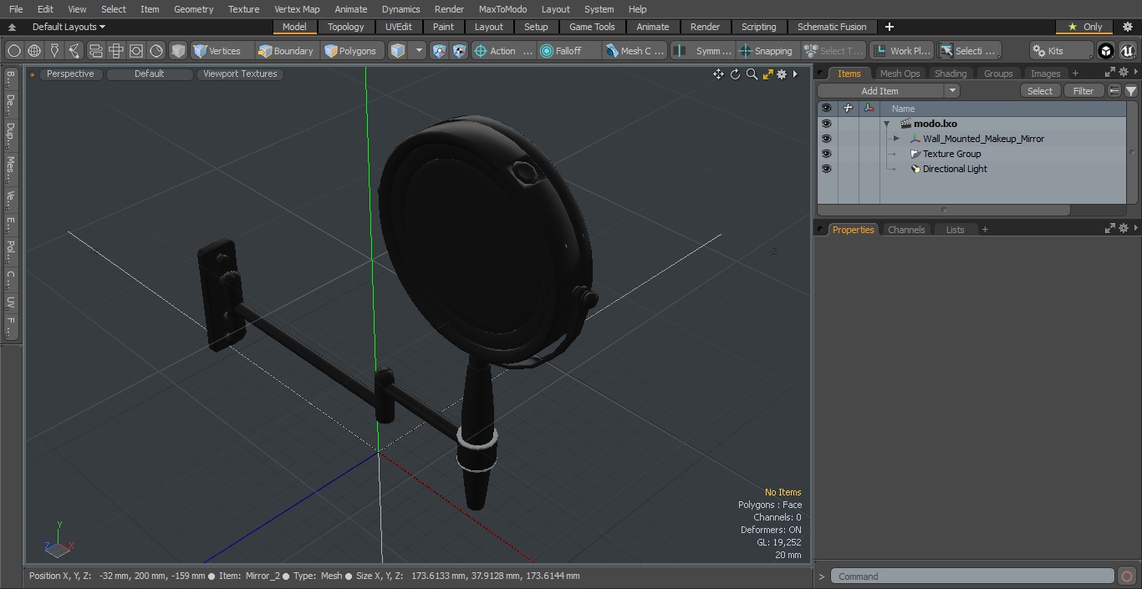Collapse modo.lxo scene tree
Screen dimensions: 1142x589
coord(886,124)
